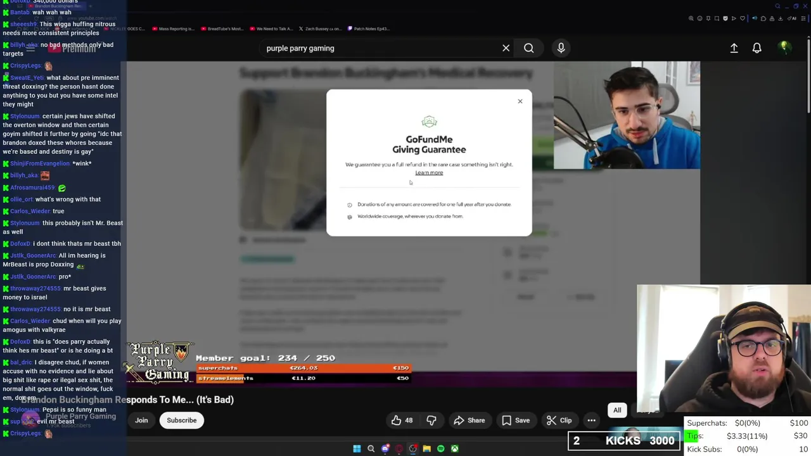Screen dimensions: 811x456
Task: Like the video with thumbs up
Action: tap(402, 421)
